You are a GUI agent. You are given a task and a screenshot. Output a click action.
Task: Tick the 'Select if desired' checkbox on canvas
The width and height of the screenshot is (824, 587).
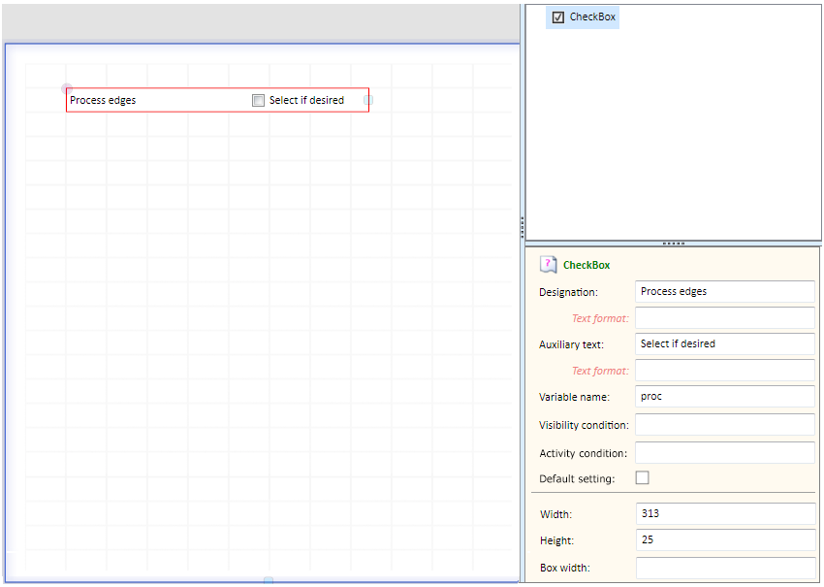258,100
